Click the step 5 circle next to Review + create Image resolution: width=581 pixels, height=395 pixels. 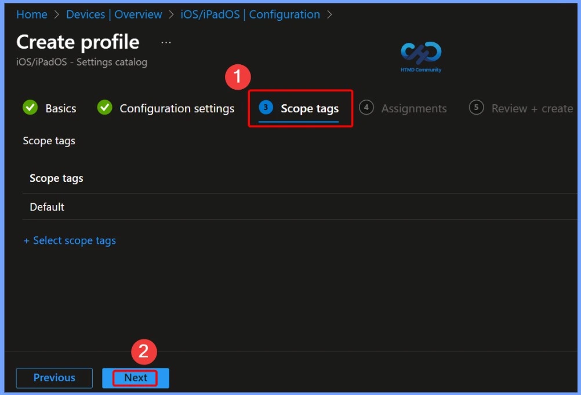click(475, 108)
